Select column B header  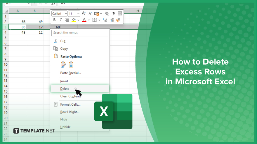coord(34,11)
